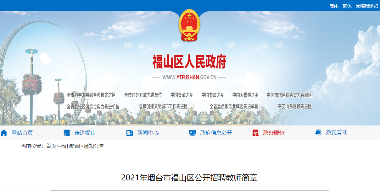The width and height of the screenshot is (380, 192).
Task: Click the red document icon beside 政务服务
Action: [x=255, y=133]
